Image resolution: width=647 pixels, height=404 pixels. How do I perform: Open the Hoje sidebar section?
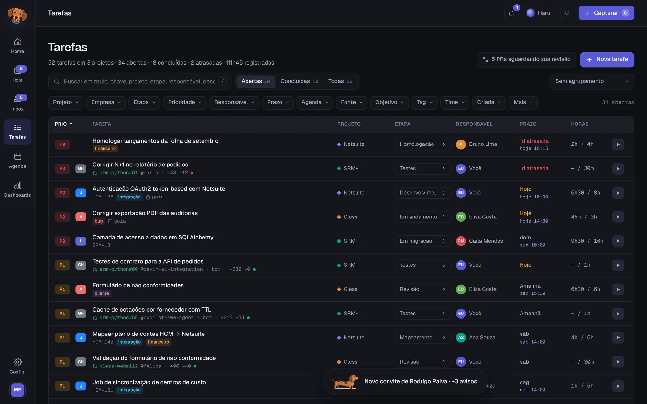click(17, 74)
